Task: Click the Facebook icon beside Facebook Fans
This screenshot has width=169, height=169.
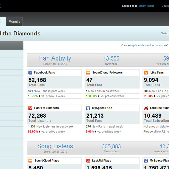Action: [x=30, y=73]
